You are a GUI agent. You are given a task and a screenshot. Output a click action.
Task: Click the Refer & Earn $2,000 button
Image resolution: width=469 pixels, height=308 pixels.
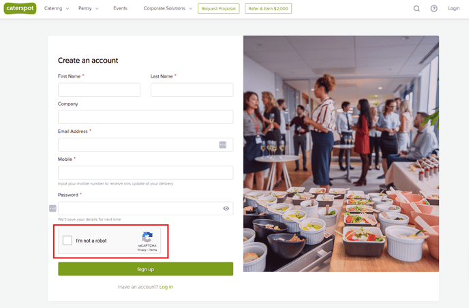click(268, 8)
